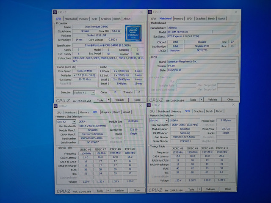Switch to the Memory tab in the Slot #2 window
The image size is (271, 203).
pos(84,112)
